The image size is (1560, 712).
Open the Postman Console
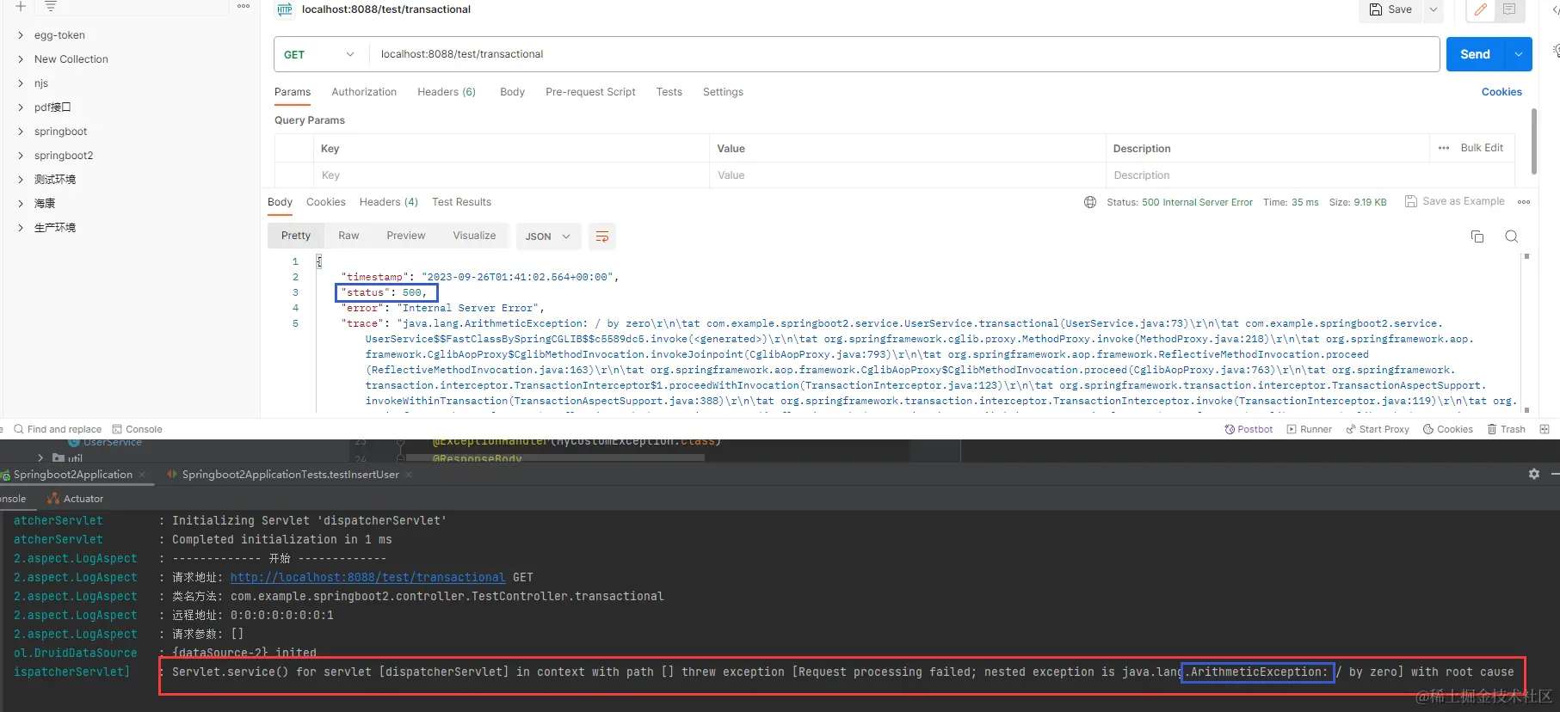(x=137, y=429)
